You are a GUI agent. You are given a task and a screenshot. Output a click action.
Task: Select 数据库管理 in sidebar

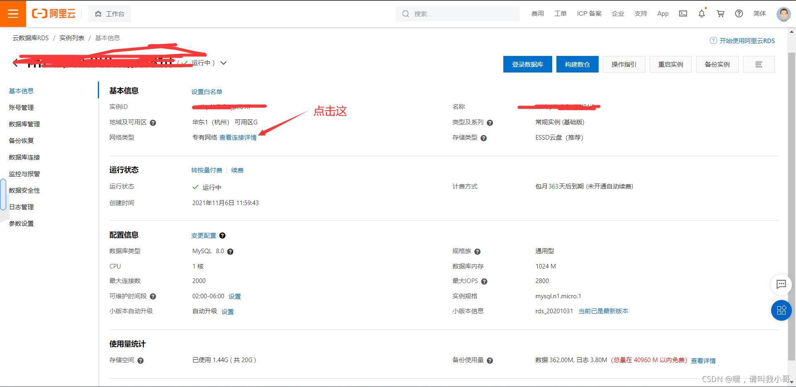24,124
